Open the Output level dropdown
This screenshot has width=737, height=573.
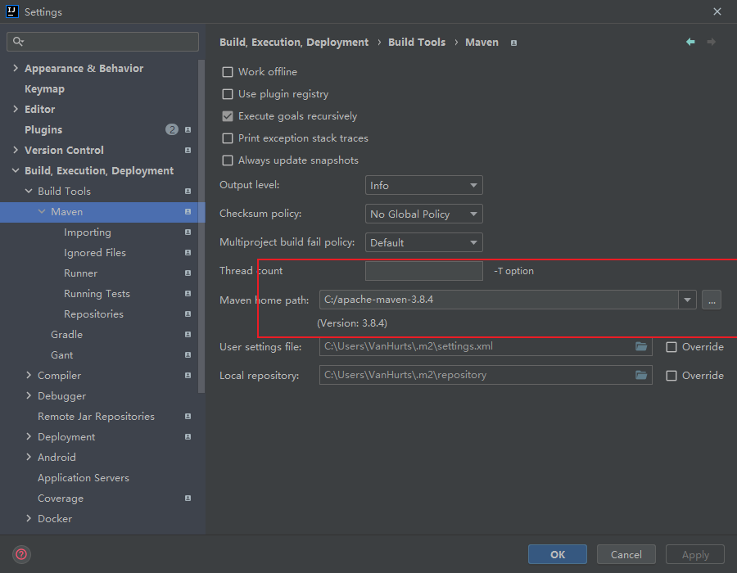(x=423, y=186)
